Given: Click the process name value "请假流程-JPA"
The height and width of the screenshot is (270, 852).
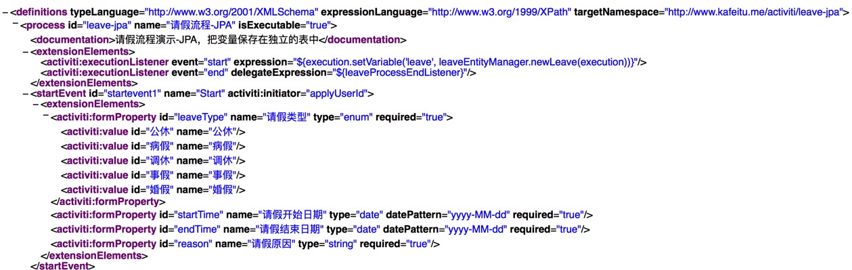Looking at the screenshot, I should pyautogui.click(x=201, y=26).
